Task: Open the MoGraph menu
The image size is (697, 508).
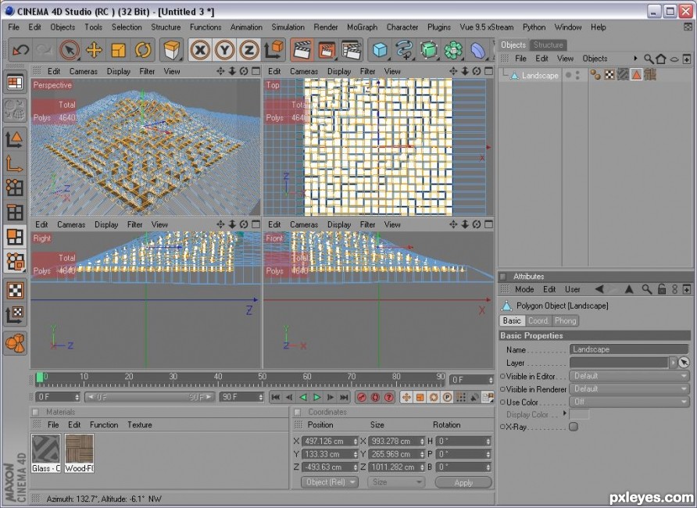Action: pos(362,27)
